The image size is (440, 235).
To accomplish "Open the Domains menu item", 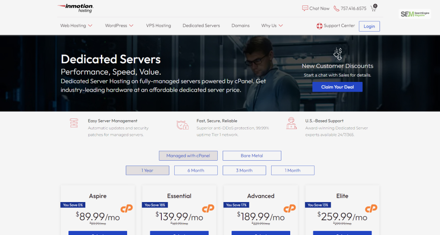I will click(240, 25).
